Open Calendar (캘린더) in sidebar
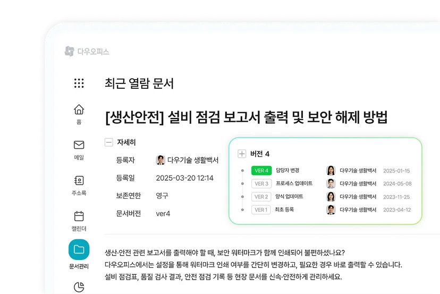The height and width of the screenshot is (294, 440). tap(79, 221)
